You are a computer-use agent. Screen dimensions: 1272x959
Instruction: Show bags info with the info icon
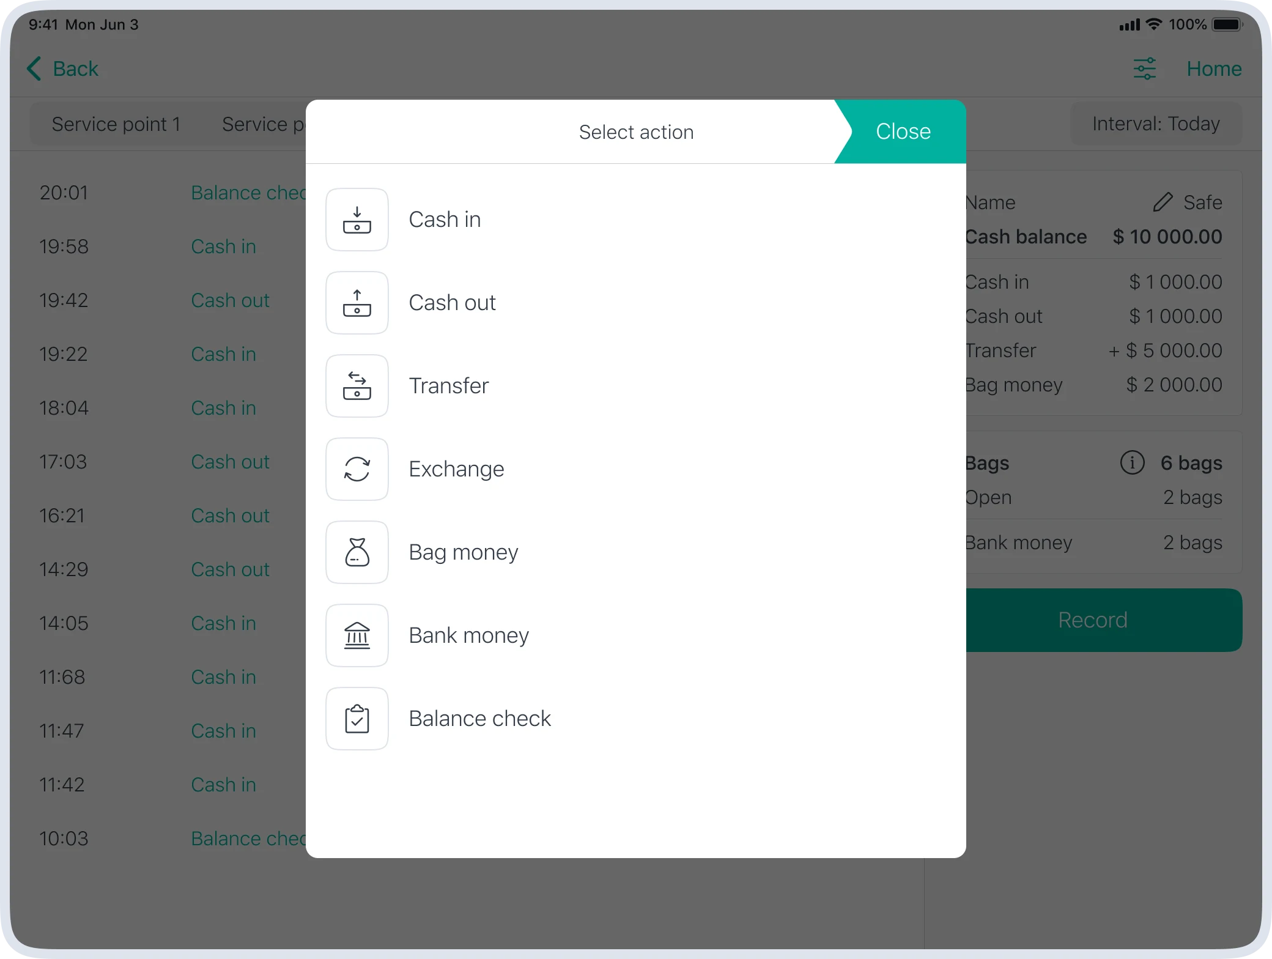coord(1132,462)
